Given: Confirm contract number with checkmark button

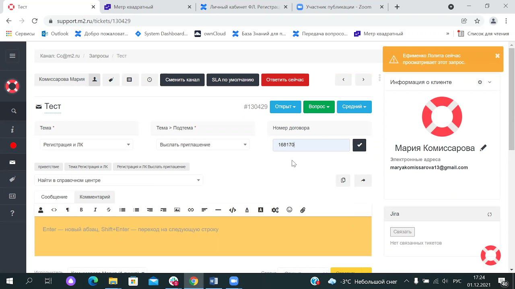Looking at the screenshot, I should click(359, 145).
